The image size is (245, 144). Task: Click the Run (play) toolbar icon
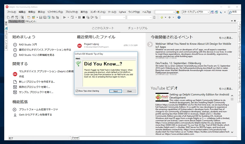(64, 17)
